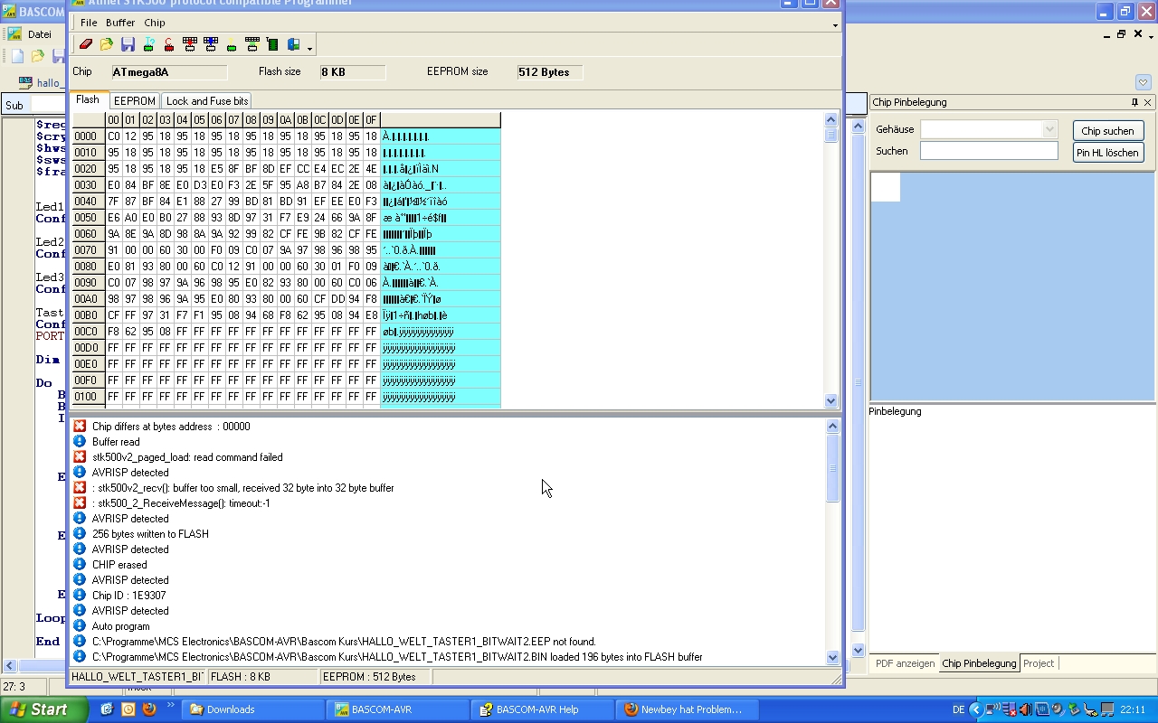Open the Lock and Fuse bits tab
The height and width of the screenshot is (723, 1158).
pyautogui.click(x=207, y=101)
